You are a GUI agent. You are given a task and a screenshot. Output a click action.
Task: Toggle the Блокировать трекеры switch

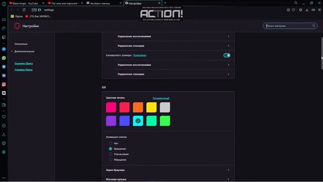point(227,55)
